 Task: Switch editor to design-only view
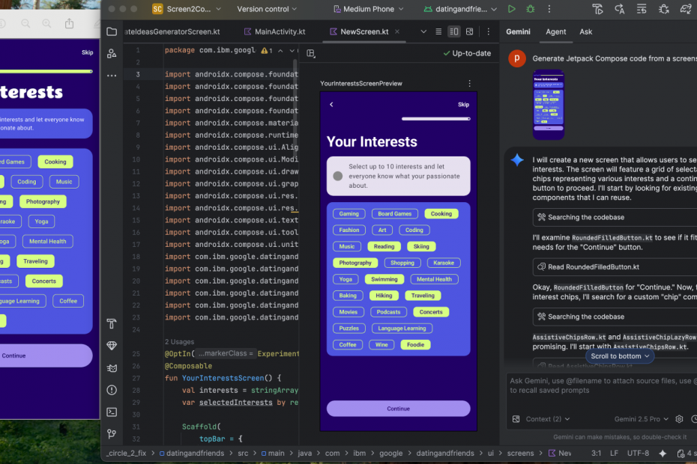point(470,32)
